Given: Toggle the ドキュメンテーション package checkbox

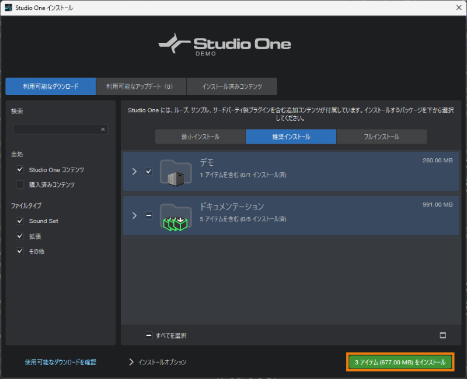Looking at the screenshot, I should tap(149, 215).
